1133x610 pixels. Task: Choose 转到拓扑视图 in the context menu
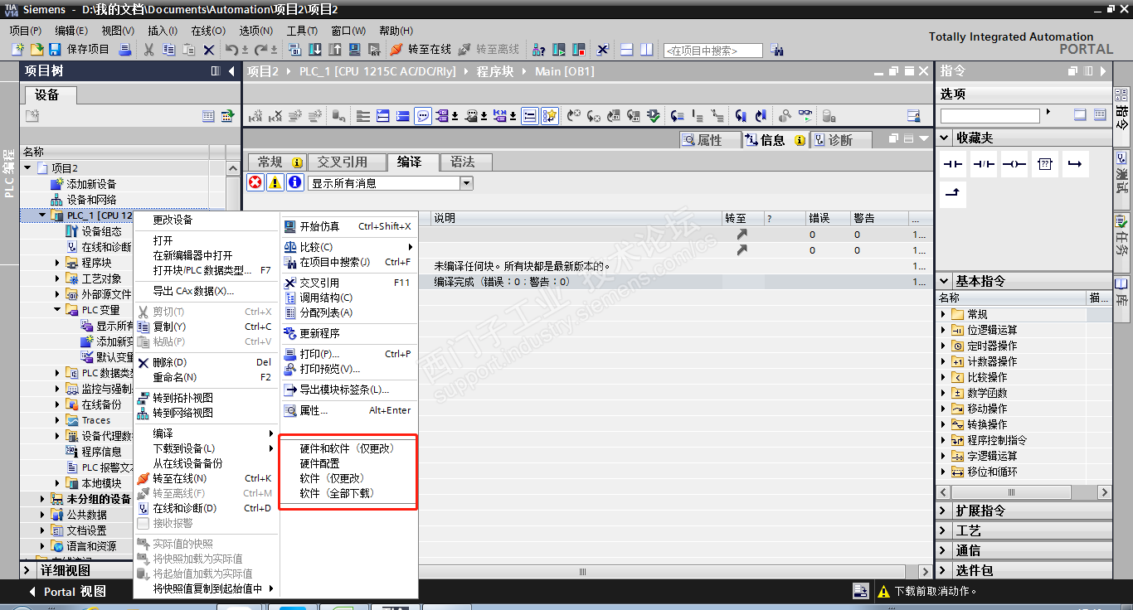coord(206,398)
